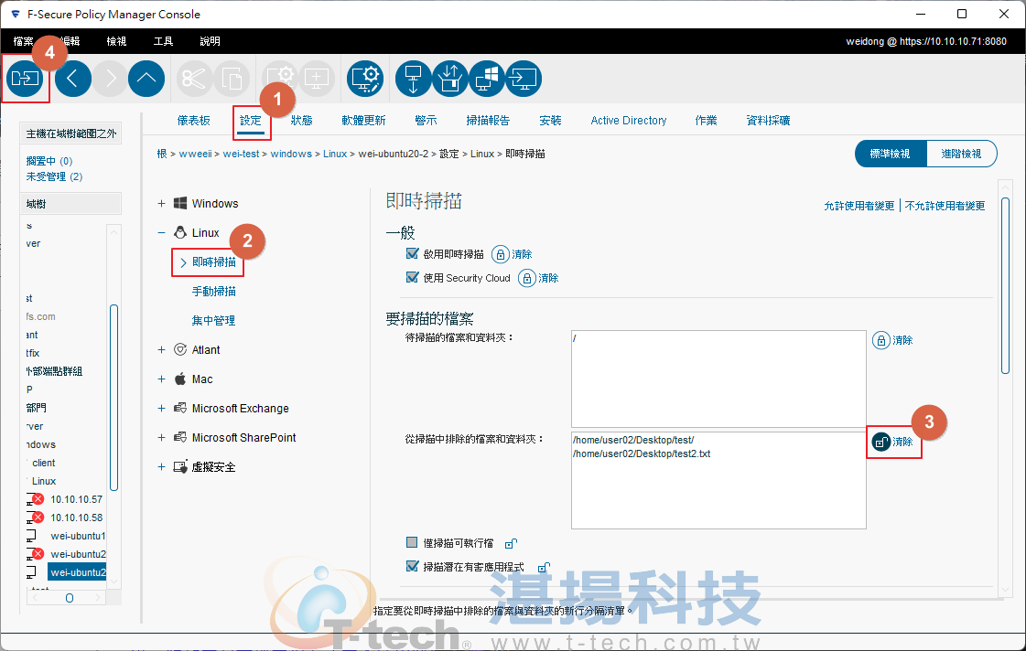Go up one domain level
Screen dimensions: 1026x651
tap(146, 79)
